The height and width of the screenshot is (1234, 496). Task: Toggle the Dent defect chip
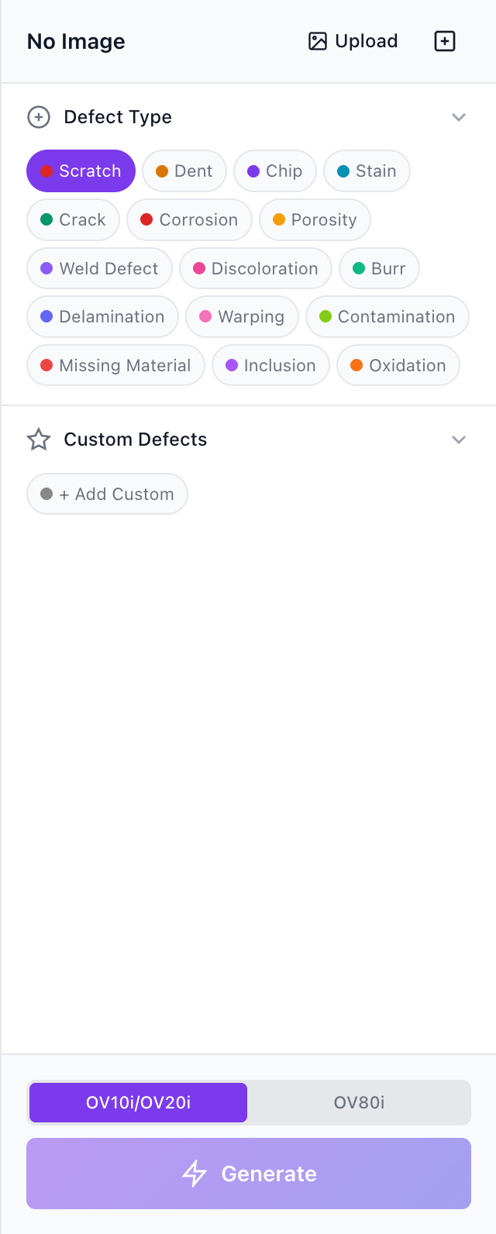pos(184,171)
